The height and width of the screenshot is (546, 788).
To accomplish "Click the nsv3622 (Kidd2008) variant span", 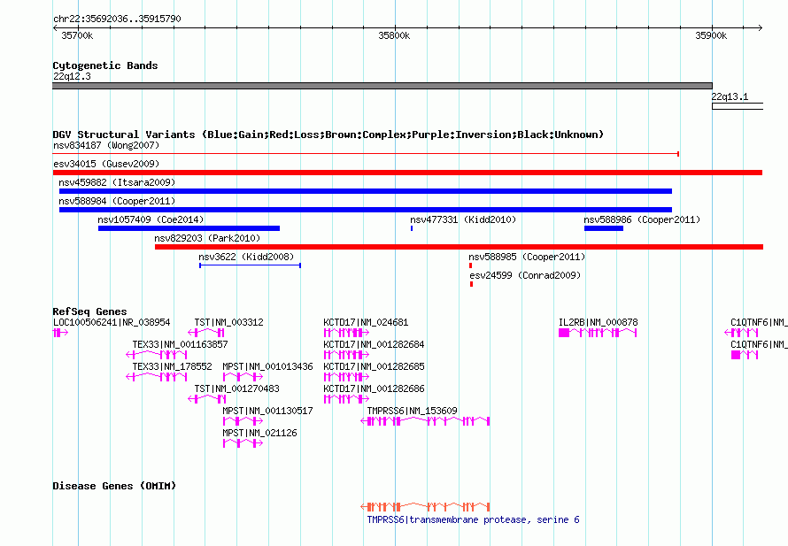I will 251,265.
